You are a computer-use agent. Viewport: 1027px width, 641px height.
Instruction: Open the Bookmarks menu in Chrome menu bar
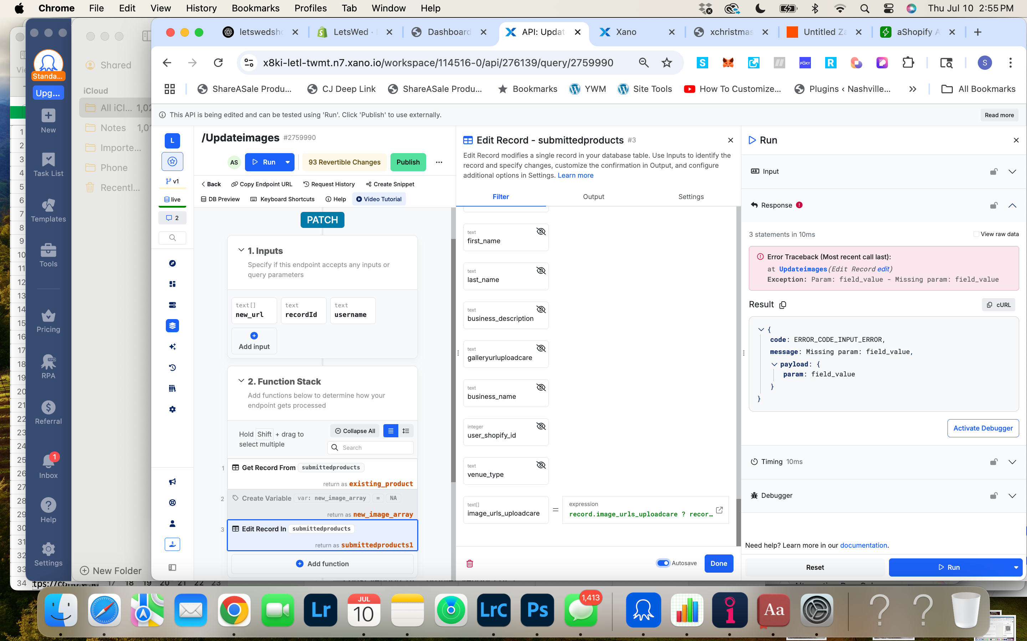pyautogui.click(x=255, y=8)
